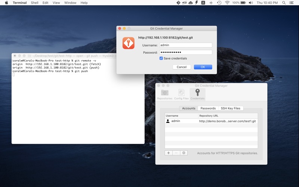299x187 pixels.
Task: Open the Window menu
Action: click(x=70, y=3)
